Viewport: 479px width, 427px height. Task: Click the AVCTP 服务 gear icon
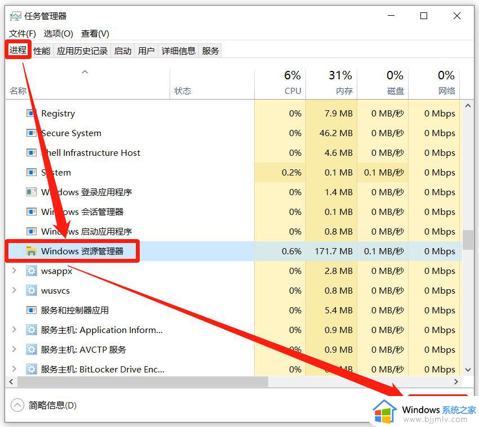point(32,349)
